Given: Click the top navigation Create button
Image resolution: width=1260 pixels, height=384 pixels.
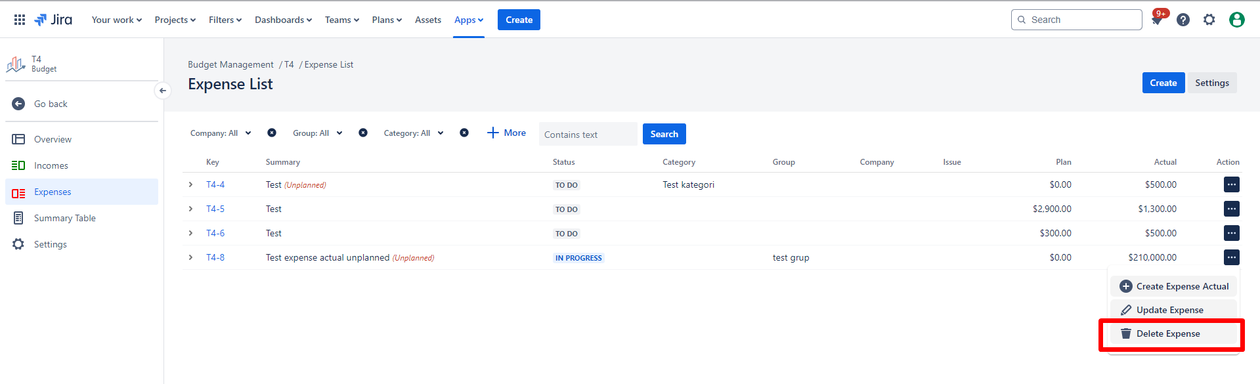Looking at the screenshot, I should [x=519, y=20].
